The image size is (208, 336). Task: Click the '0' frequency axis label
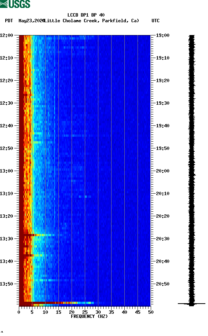click(x=19, y=312)
